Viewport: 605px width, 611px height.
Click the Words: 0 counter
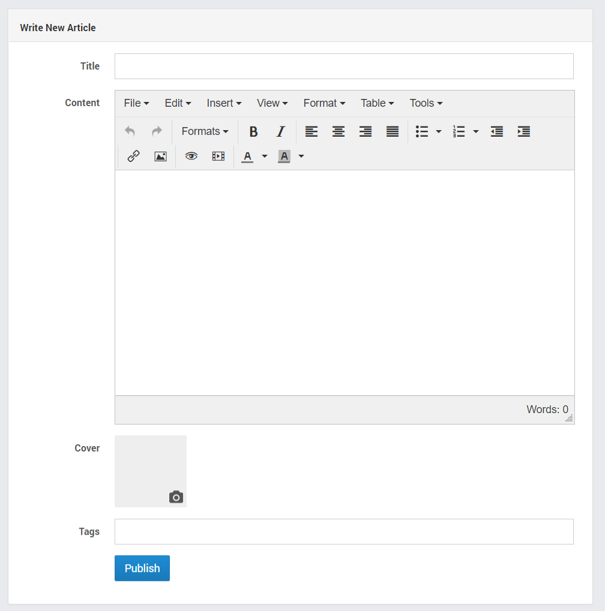pyautogui.click(x=547, y=410)
